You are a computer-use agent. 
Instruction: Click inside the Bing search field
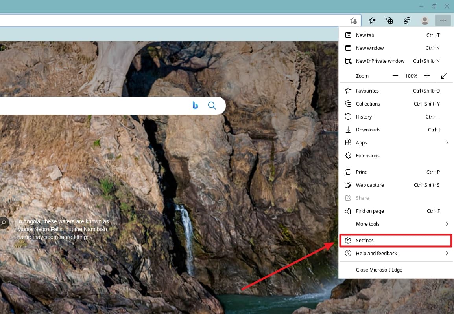(98, 105)
